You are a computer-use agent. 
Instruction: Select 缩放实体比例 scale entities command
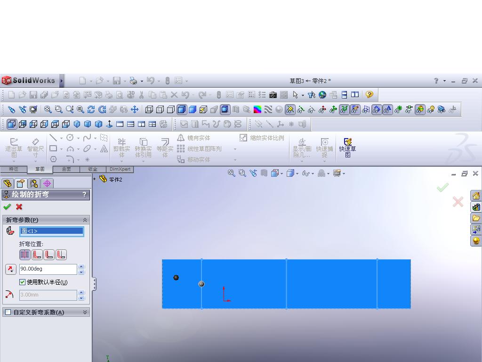click(x=262, y=138)
